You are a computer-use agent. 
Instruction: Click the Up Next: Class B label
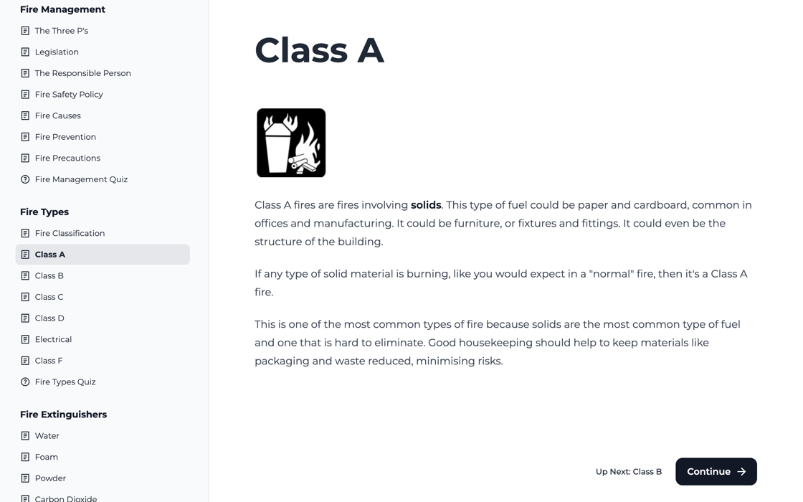[x=628, y=471]
